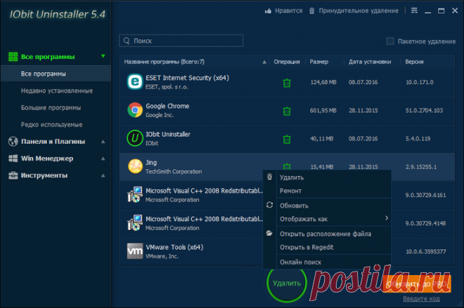464x308 pixels.
Task: Enable the Пакетное удаление checkbox
Action: [x=390, y=41]
